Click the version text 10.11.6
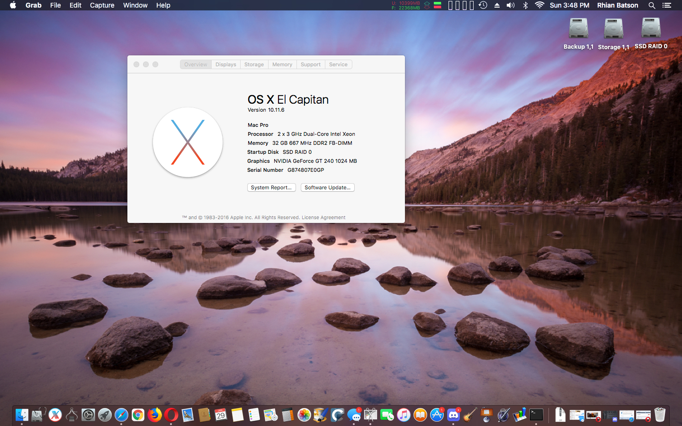Screen dimensions: 682x426 pos(276,110)
